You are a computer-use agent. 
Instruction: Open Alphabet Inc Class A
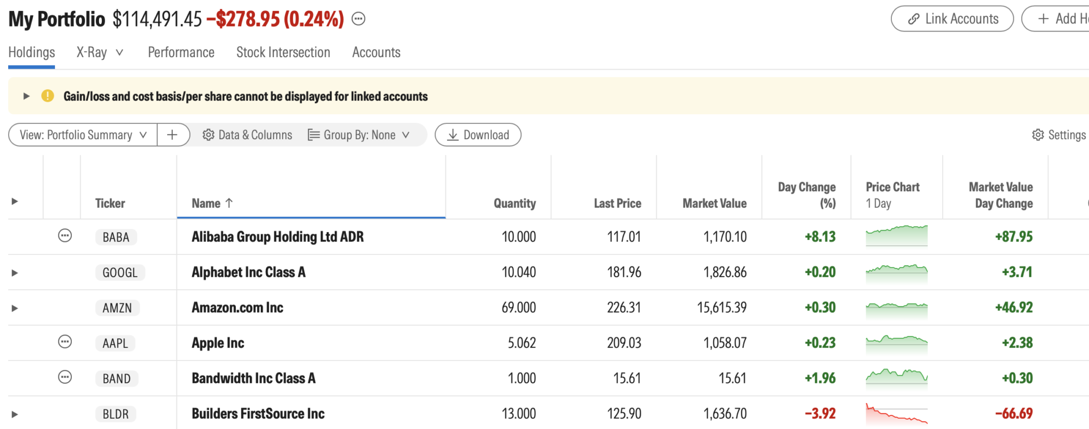[248, 272]
